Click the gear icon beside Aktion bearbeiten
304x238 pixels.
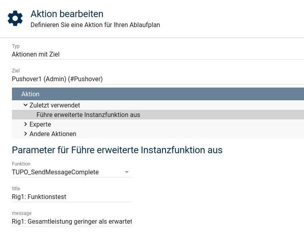point(15,18)
